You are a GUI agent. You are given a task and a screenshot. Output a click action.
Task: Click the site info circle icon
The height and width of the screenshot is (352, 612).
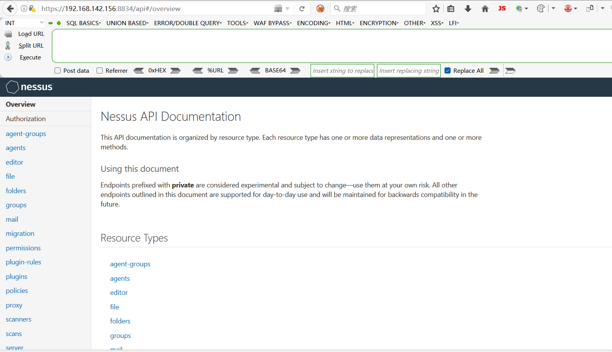[x=24, y=8]
